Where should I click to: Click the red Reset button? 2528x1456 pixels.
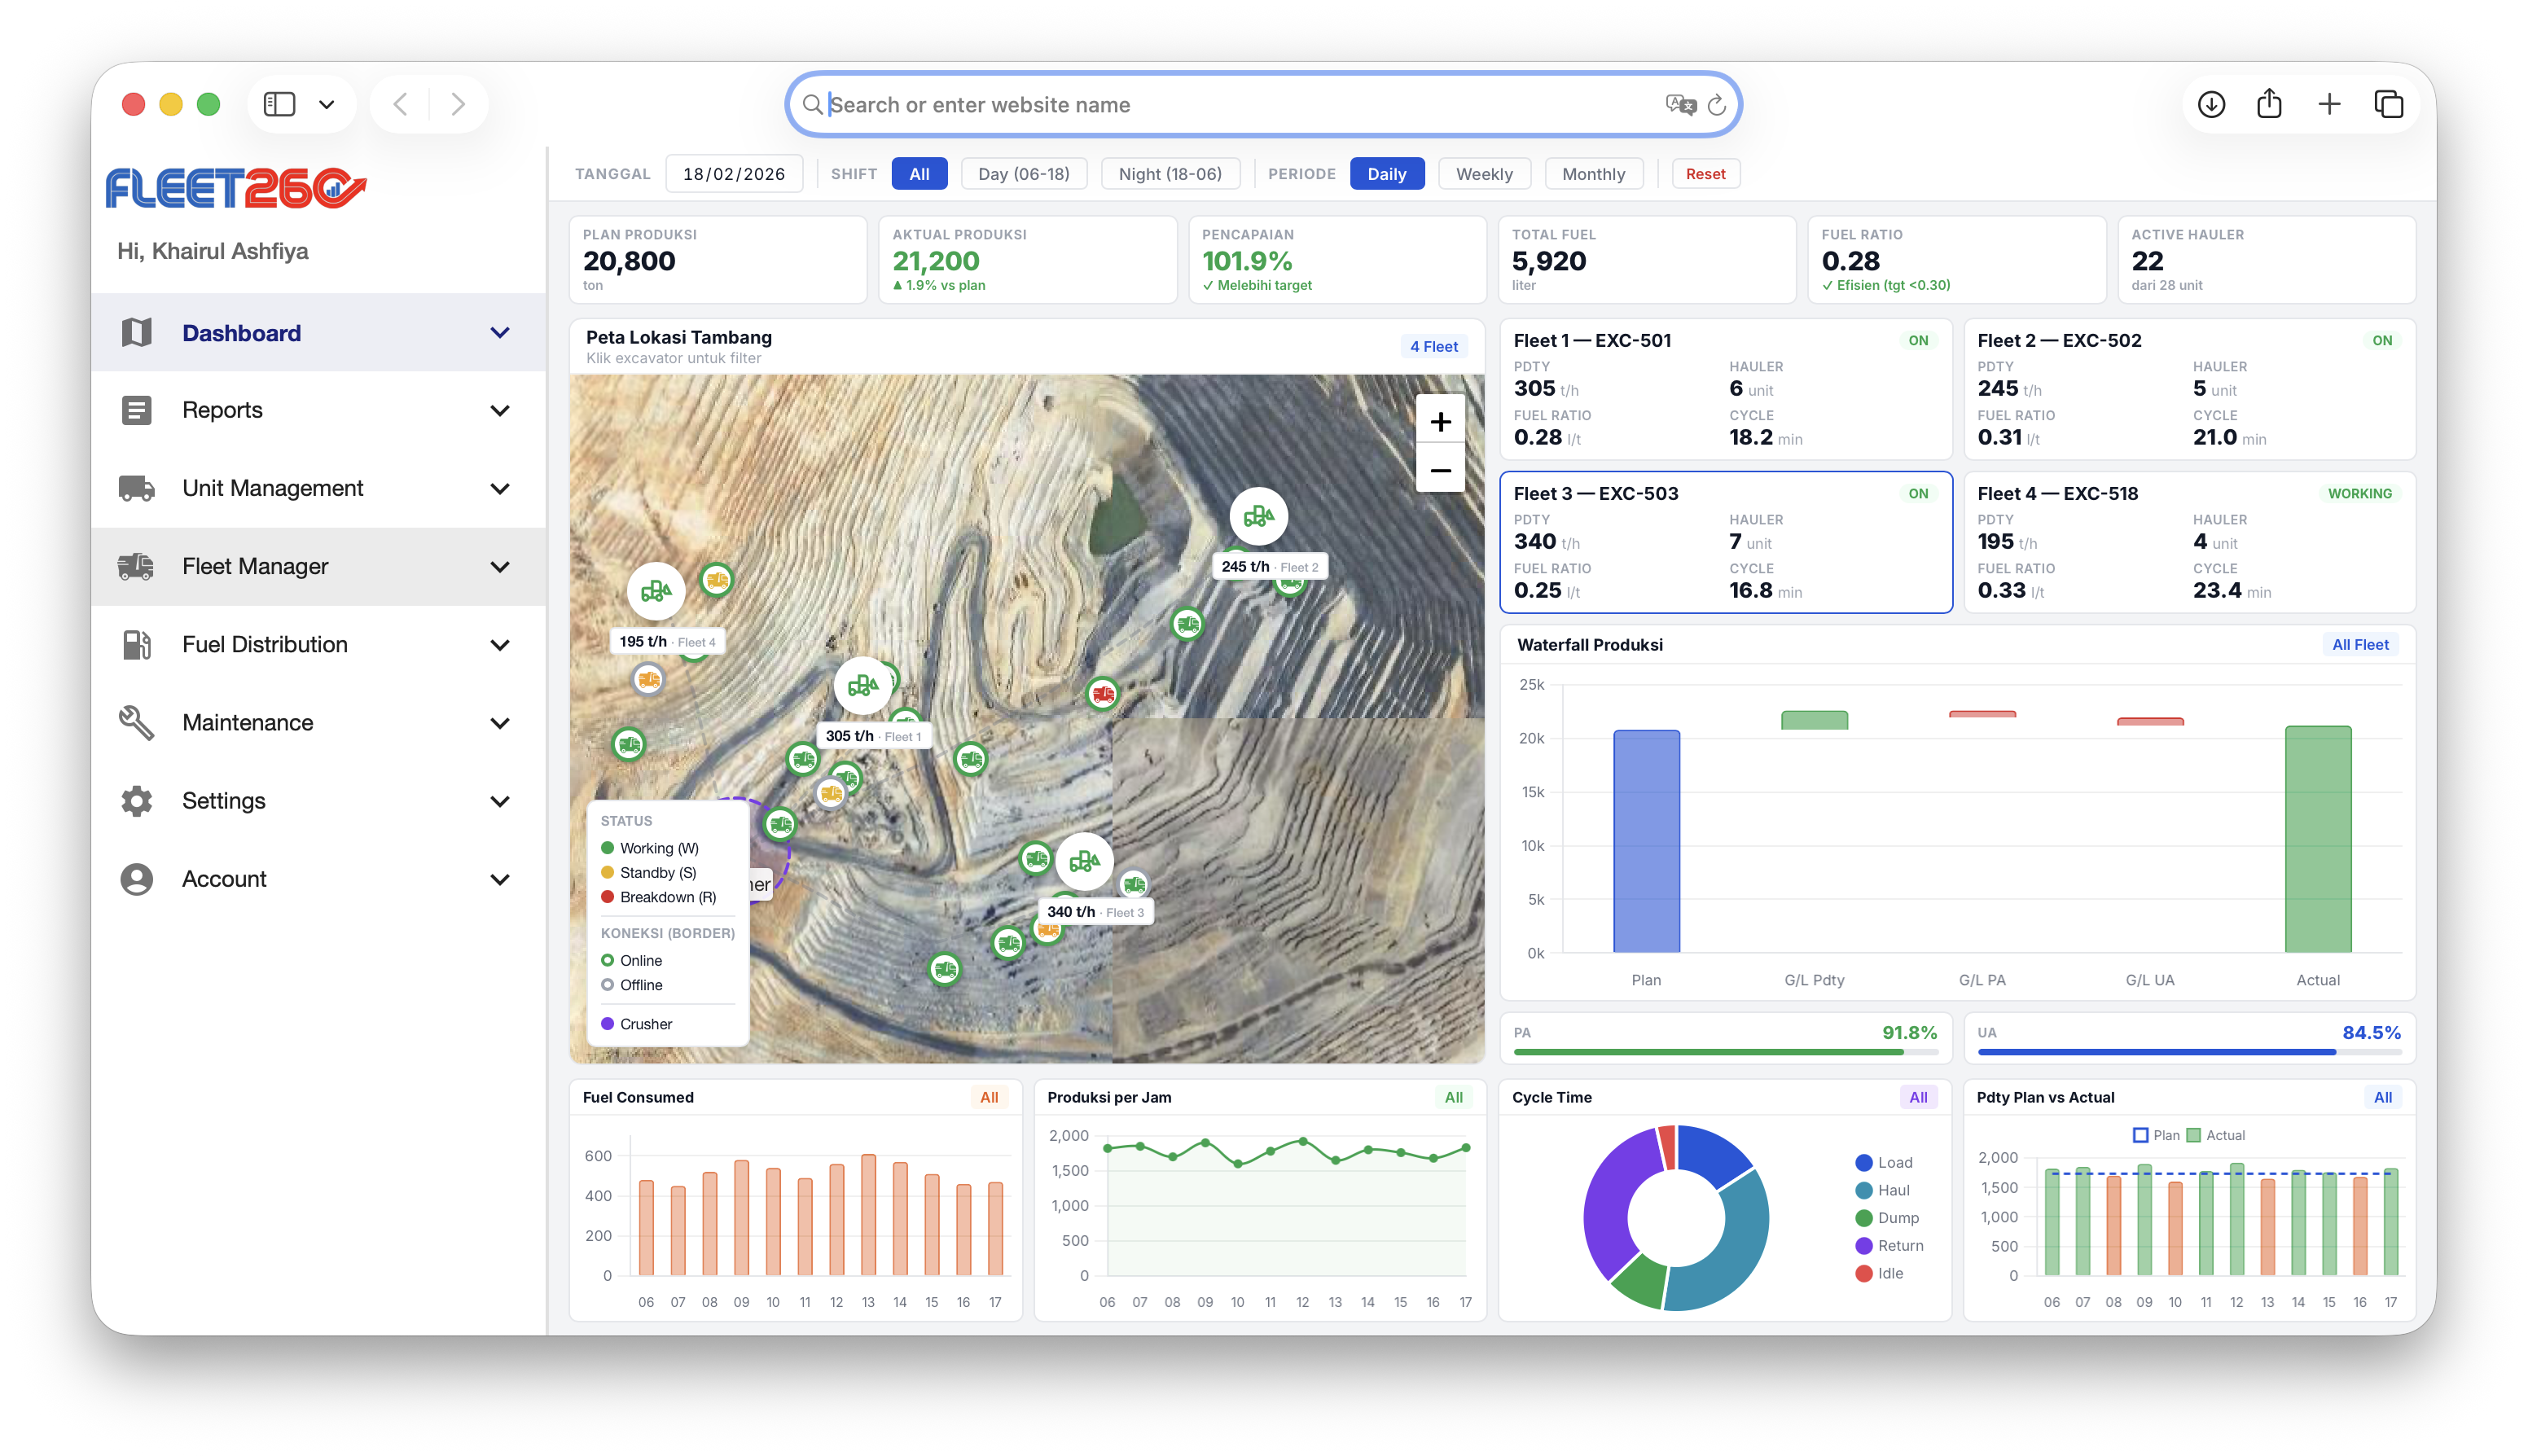pos(1705,174)
